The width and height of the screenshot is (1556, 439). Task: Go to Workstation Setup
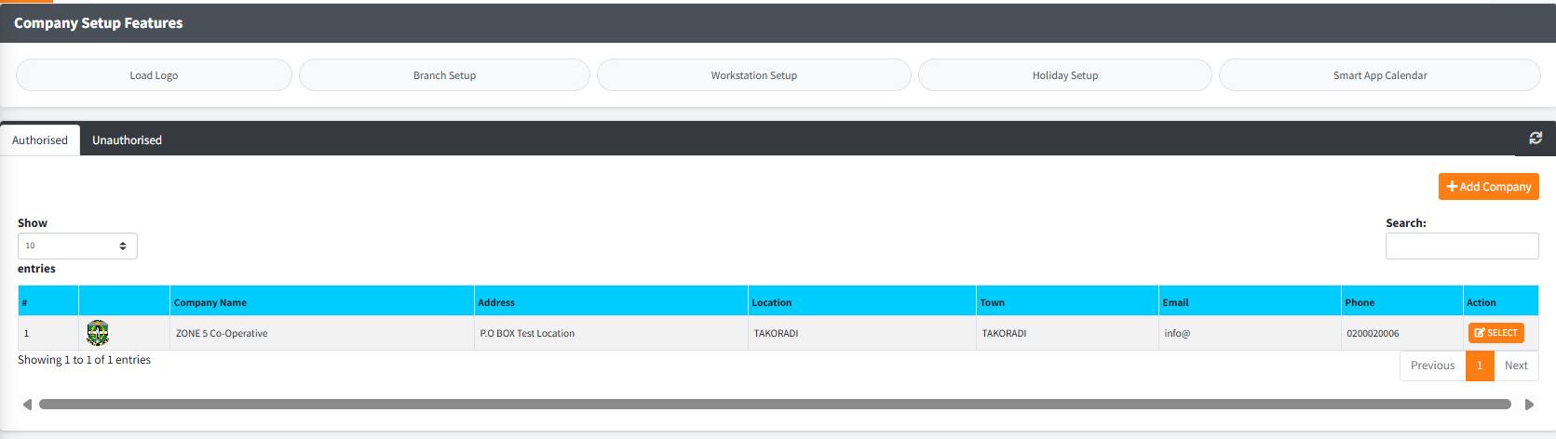753,75
